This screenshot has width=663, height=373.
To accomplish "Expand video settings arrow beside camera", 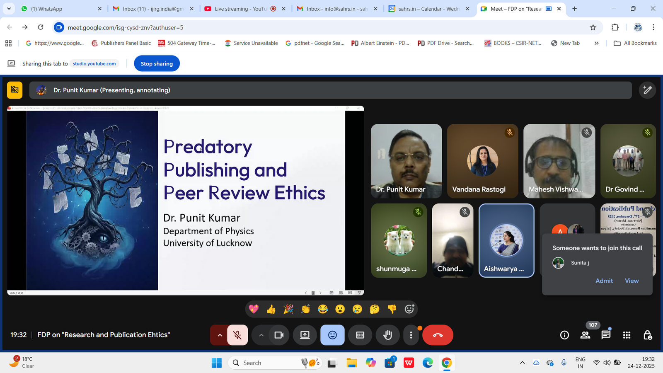I will (261, 335).
